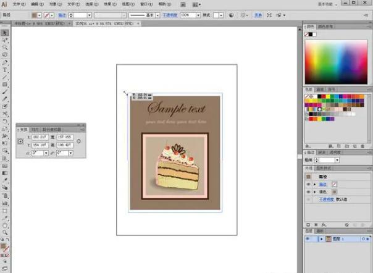Viewport: 373px width, 273px height.
Task: Toggle visibility of the stroke appearance row
Action: click(x=308, y=184)
